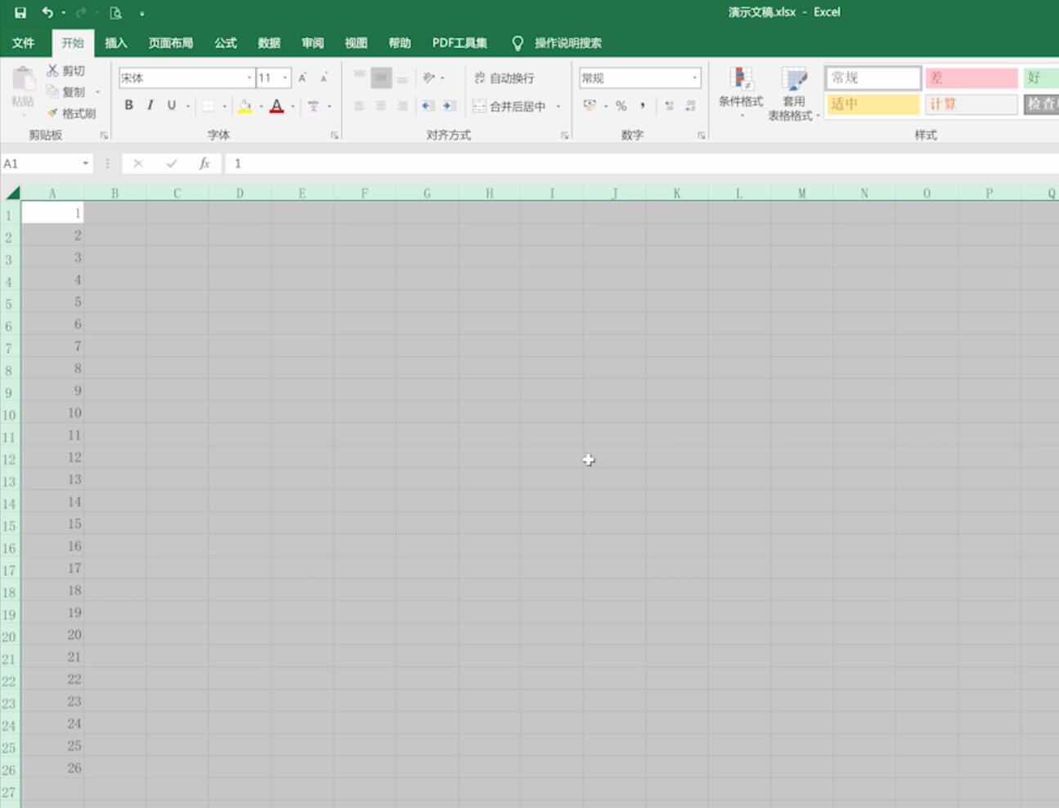Toggle Bold formatting
This screenshot has width=1059, height=808.
coord(128,105)
